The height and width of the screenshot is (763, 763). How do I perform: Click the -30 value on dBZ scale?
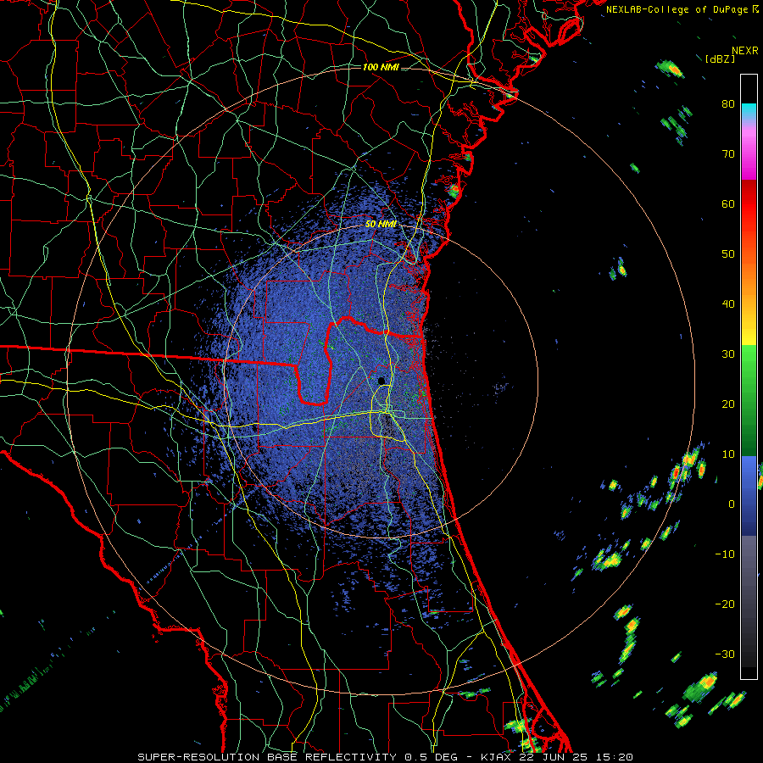725,655
